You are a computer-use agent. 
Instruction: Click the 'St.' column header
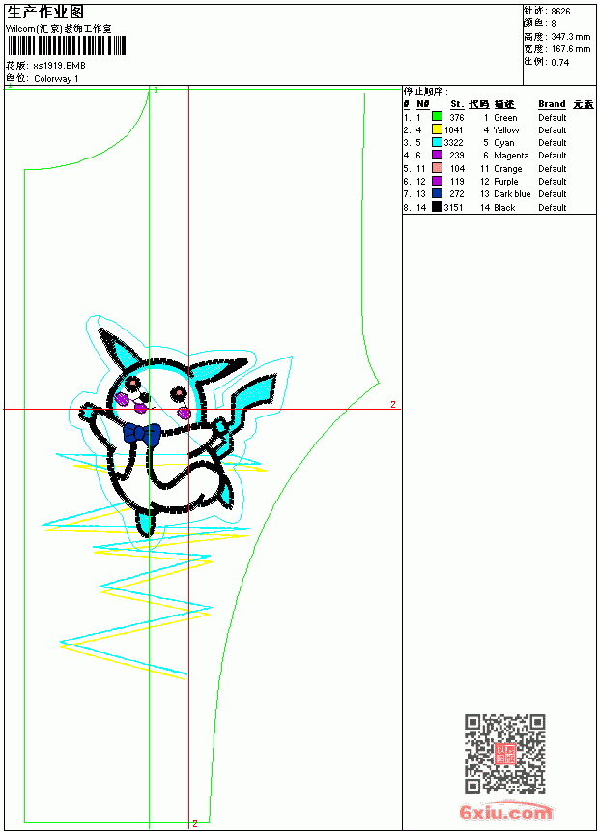(458, 104)
